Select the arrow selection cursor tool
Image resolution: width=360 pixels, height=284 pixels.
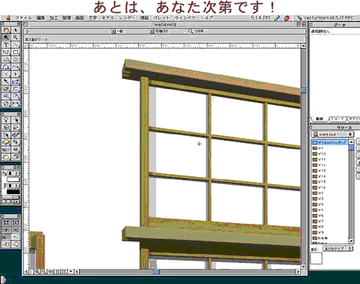pyautogui.click(x=15, y=30)
